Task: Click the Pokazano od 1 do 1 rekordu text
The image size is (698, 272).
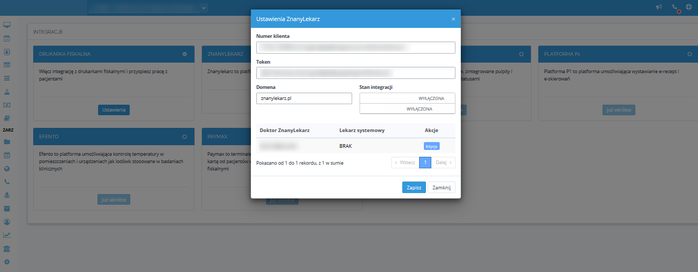Action: pyautogui.click(x=300, y=163)
